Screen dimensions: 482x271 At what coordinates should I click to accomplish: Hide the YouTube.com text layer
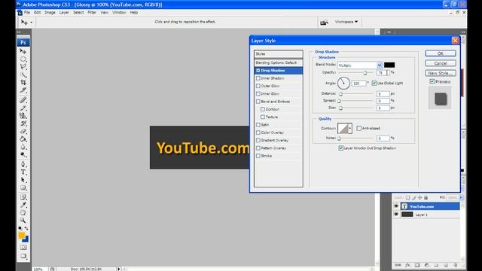[x=396, y=206]
